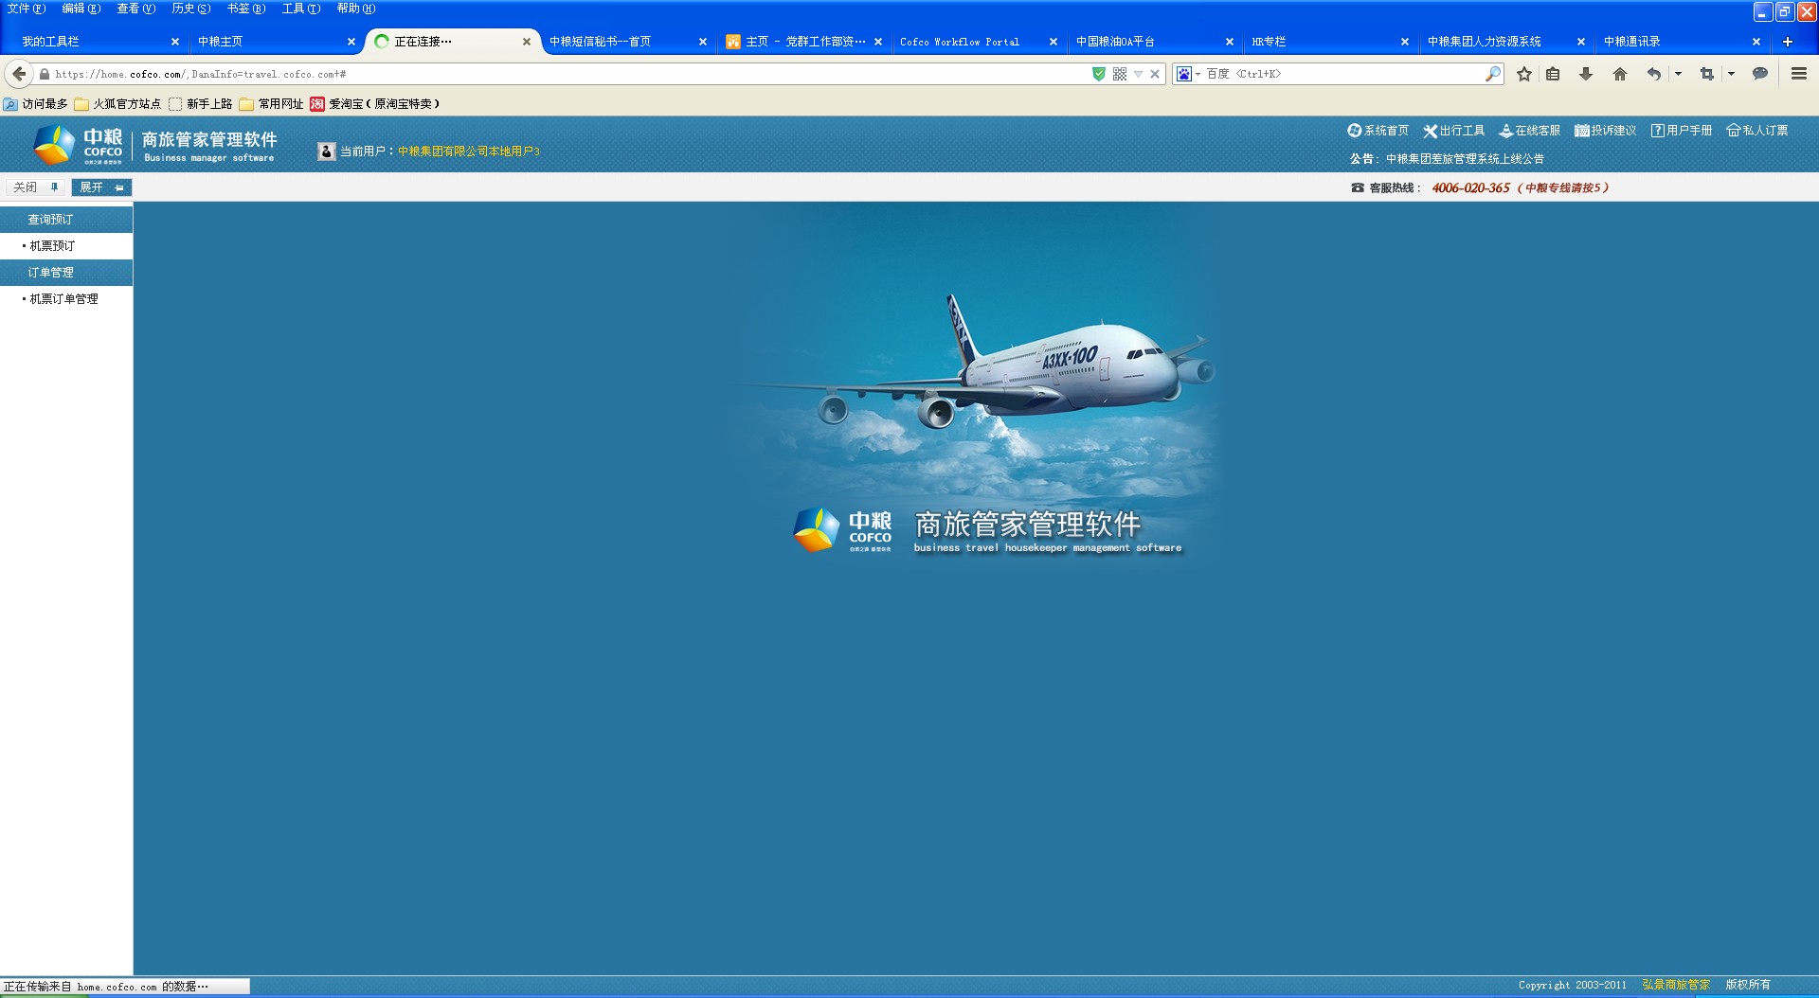The width and height of the screenshot is (1819, 998).
Task: Open the 历史 menu
Action: click(x=191, y=9)
